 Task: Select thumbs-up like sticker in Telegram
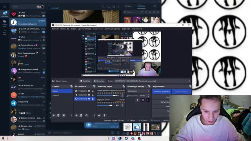click(137, 127)
